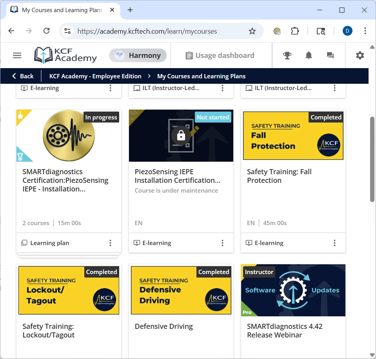Open the Harmony assistant button
Viewport: 376px width, 359px height.
138,55
